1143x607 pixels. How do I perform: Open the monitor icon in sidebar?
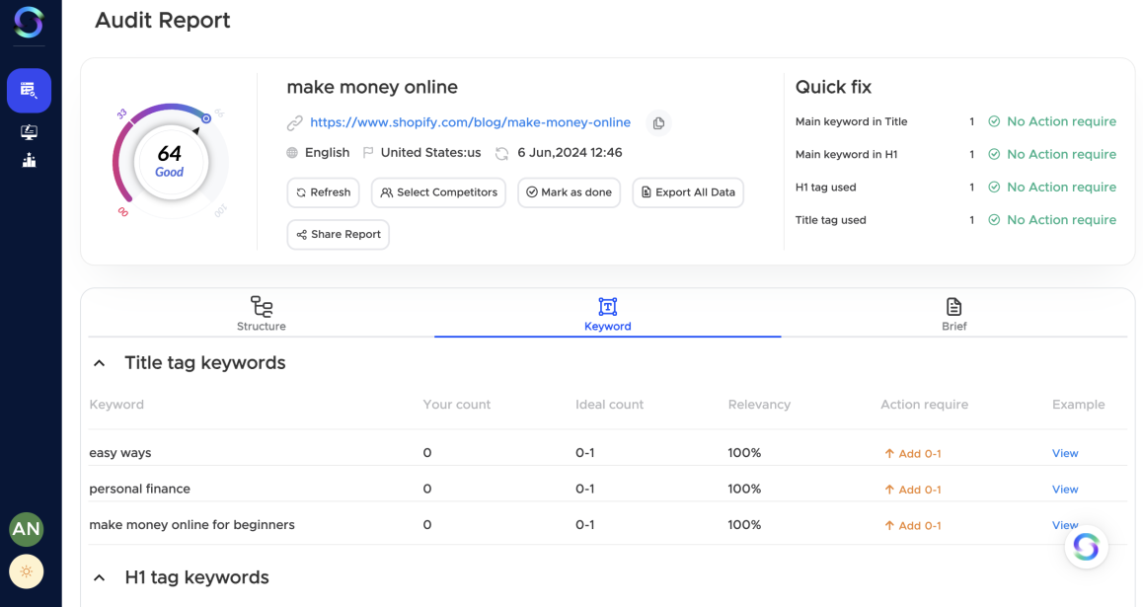[x=30, y=132]
